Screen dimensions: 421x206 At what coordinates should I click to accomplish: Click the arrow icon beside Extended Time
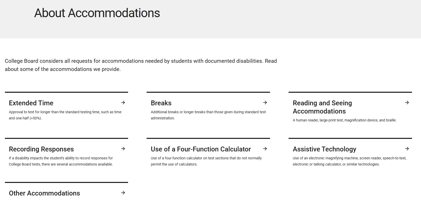[123, 102]
